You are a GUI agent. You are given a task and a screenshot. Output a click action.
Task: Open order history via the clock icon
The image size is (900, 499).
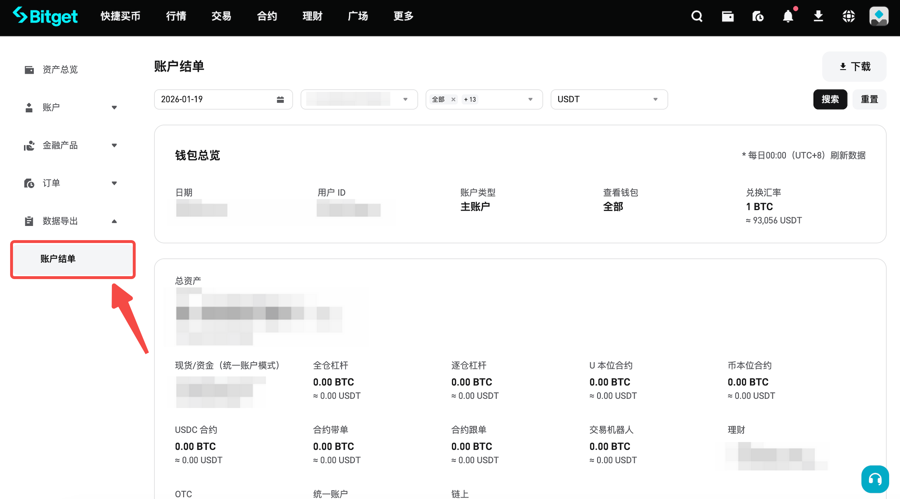(x=758, y=16)
